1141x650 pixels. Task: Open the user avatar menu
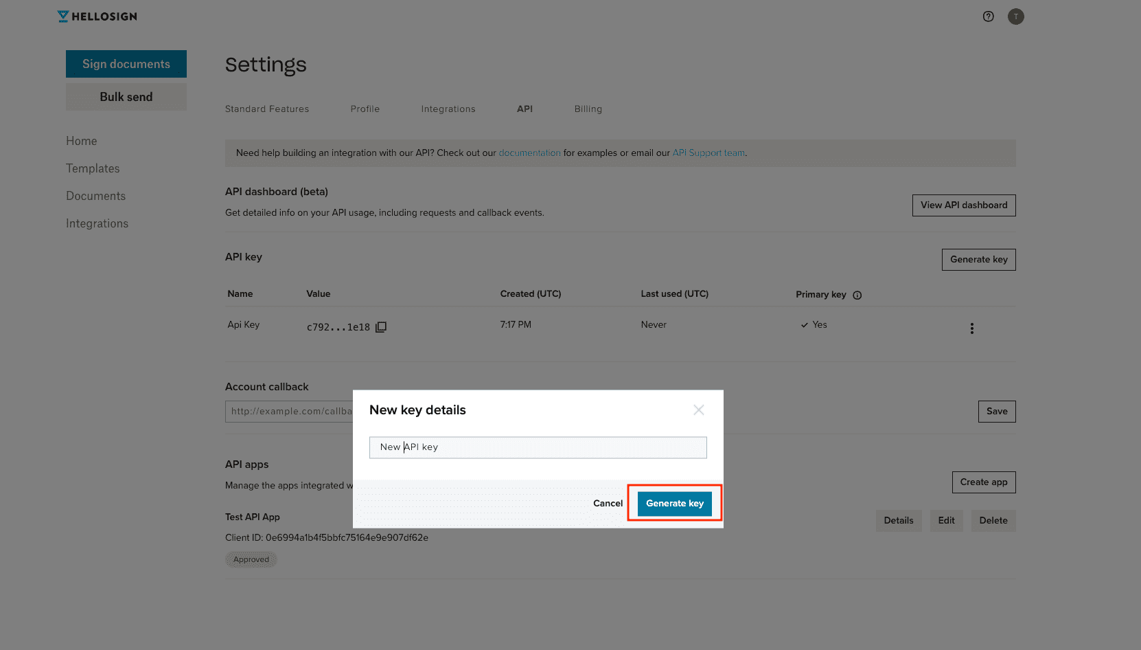click(x=1015, y=16)
